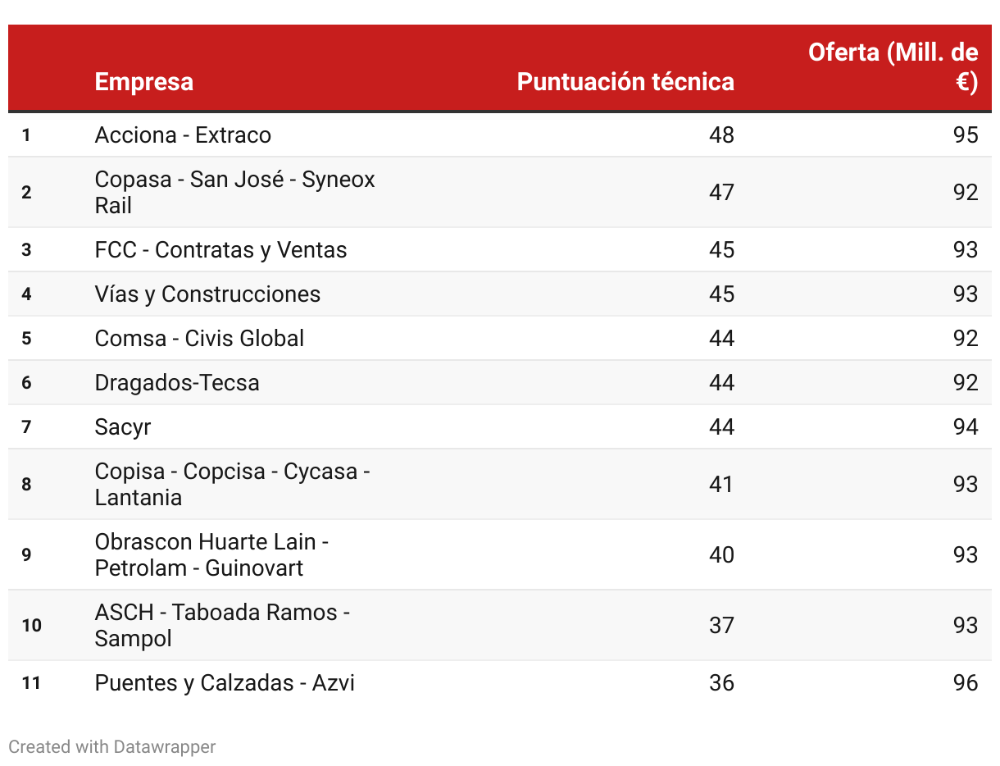Click the technical score 41 for Copisa

[x=721, y=485]
